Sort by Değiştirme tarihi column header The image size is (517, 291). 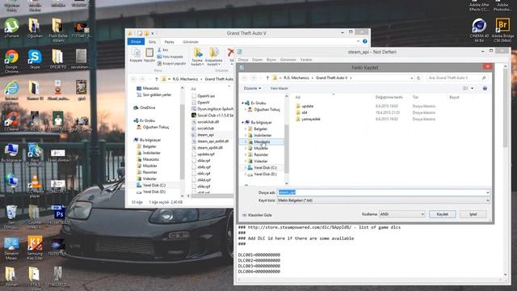[x=389, y=97]
